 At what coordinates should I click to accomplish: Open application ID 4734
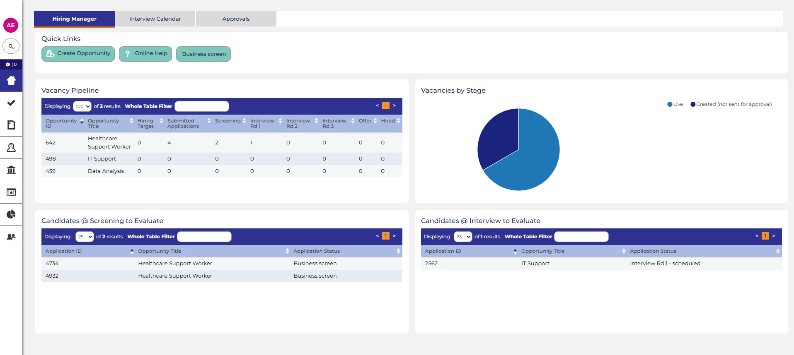coord(52,264)
